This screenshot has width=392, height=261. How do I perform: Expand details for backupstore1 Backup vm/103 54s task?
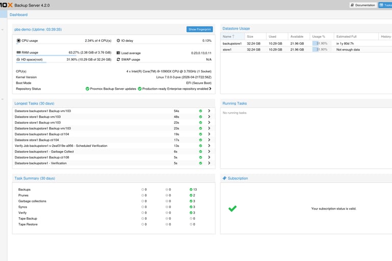tap(209, 111)
